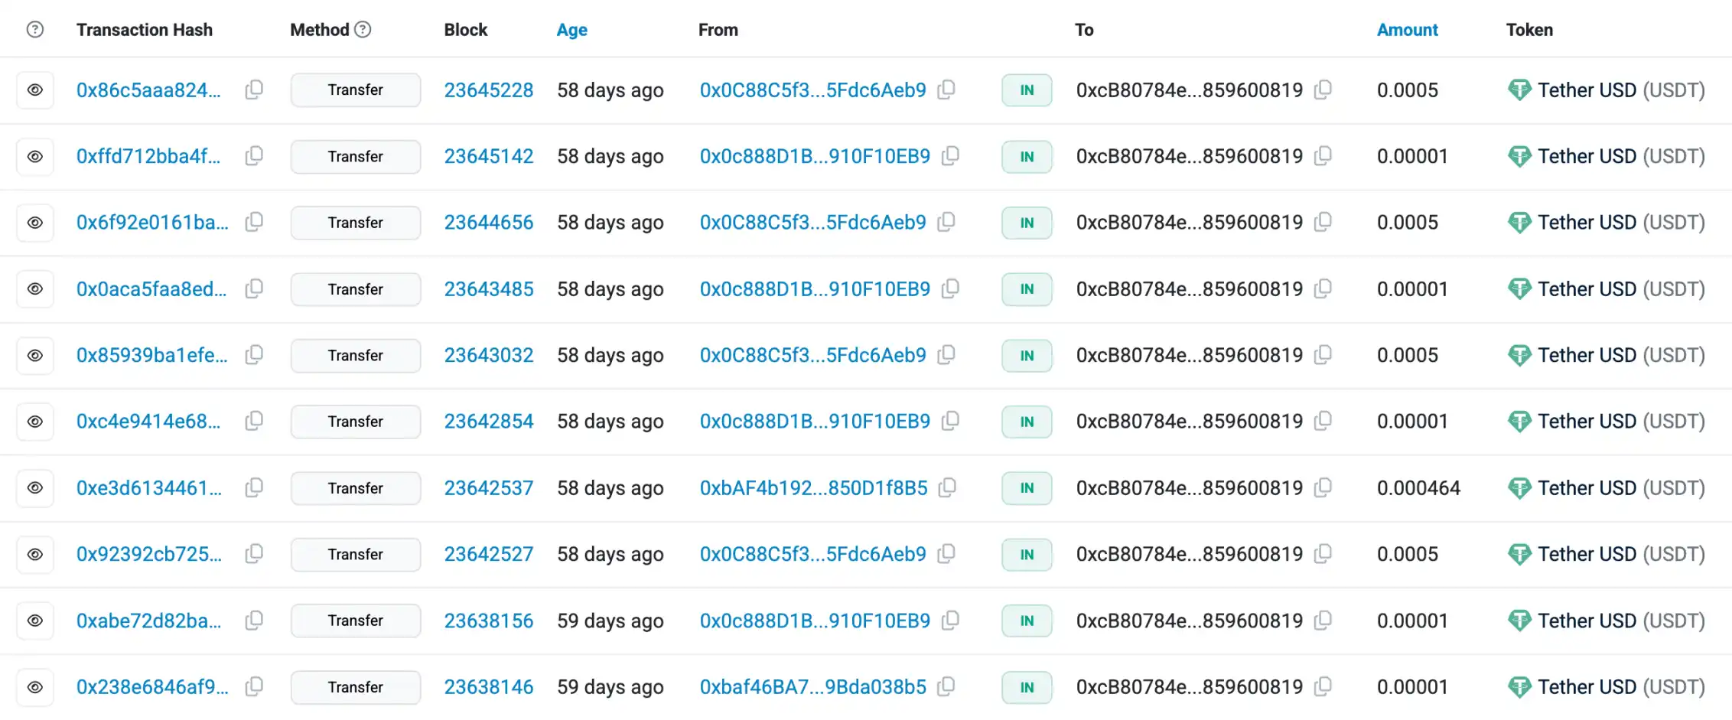1732x720 pixels.
Task: Copy transaction hash 0x86c5aaa824
Action: tap(254, 90)
